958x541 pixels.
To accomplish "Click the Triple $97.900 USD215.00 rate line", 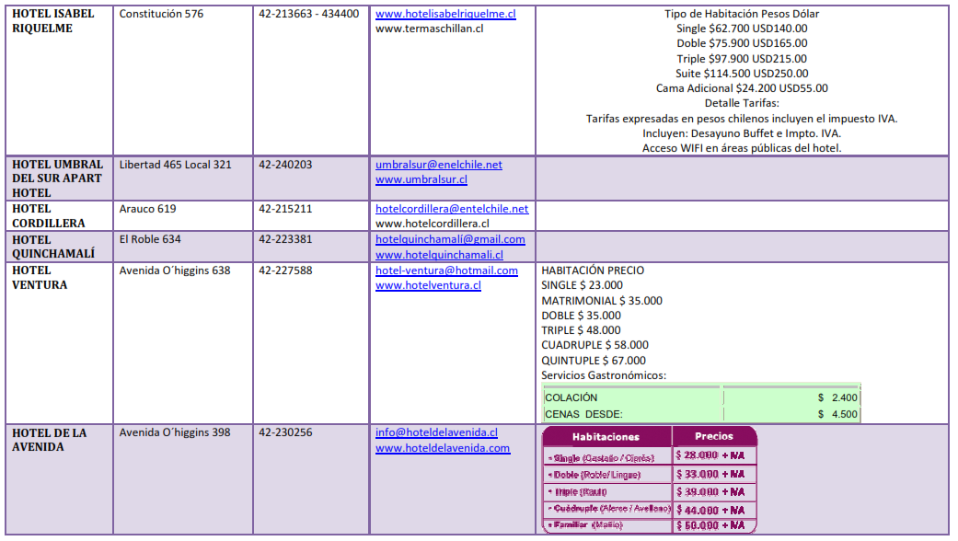I will pyautogui.click(x=742, y=59).
